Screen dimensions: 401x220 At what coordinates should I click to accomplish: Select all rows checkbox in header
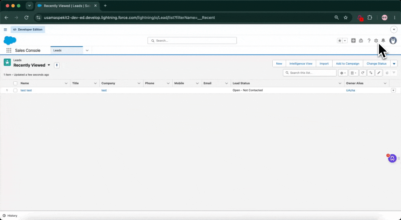15,83
